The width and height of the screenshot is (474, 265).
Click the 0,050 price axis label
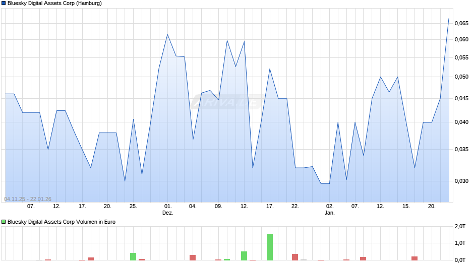point(461,77)
